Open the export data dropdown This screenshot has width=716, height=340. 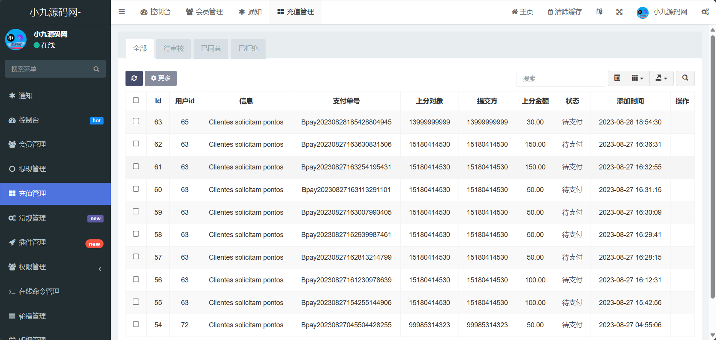(661, 78)
